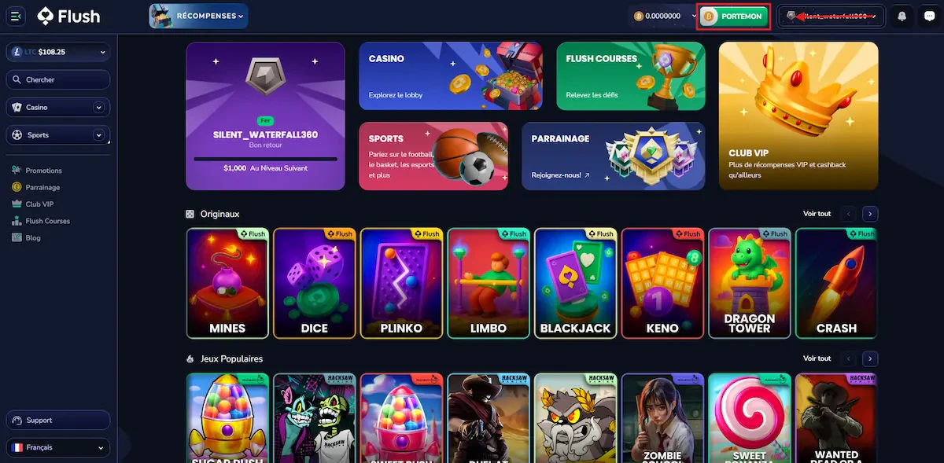The image size is (944, 463).
Task: Expand the Casino sidebar chevron
Action: point(98,108)
